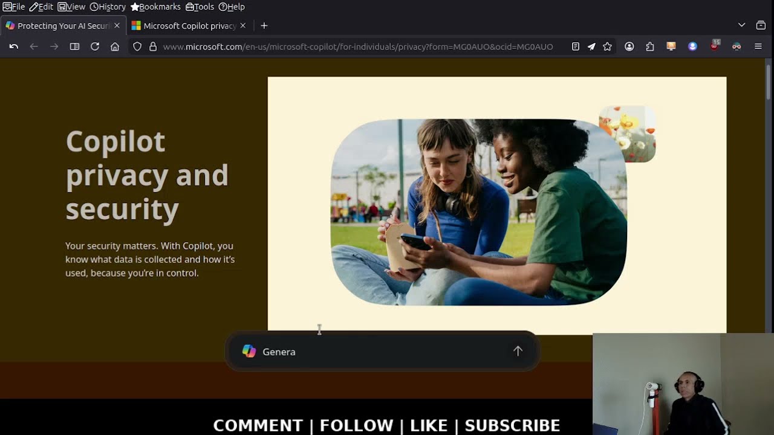Close the Microsoft Copilot privacy tab
This screenshot has height=435, width=774.
coord(242,25)
